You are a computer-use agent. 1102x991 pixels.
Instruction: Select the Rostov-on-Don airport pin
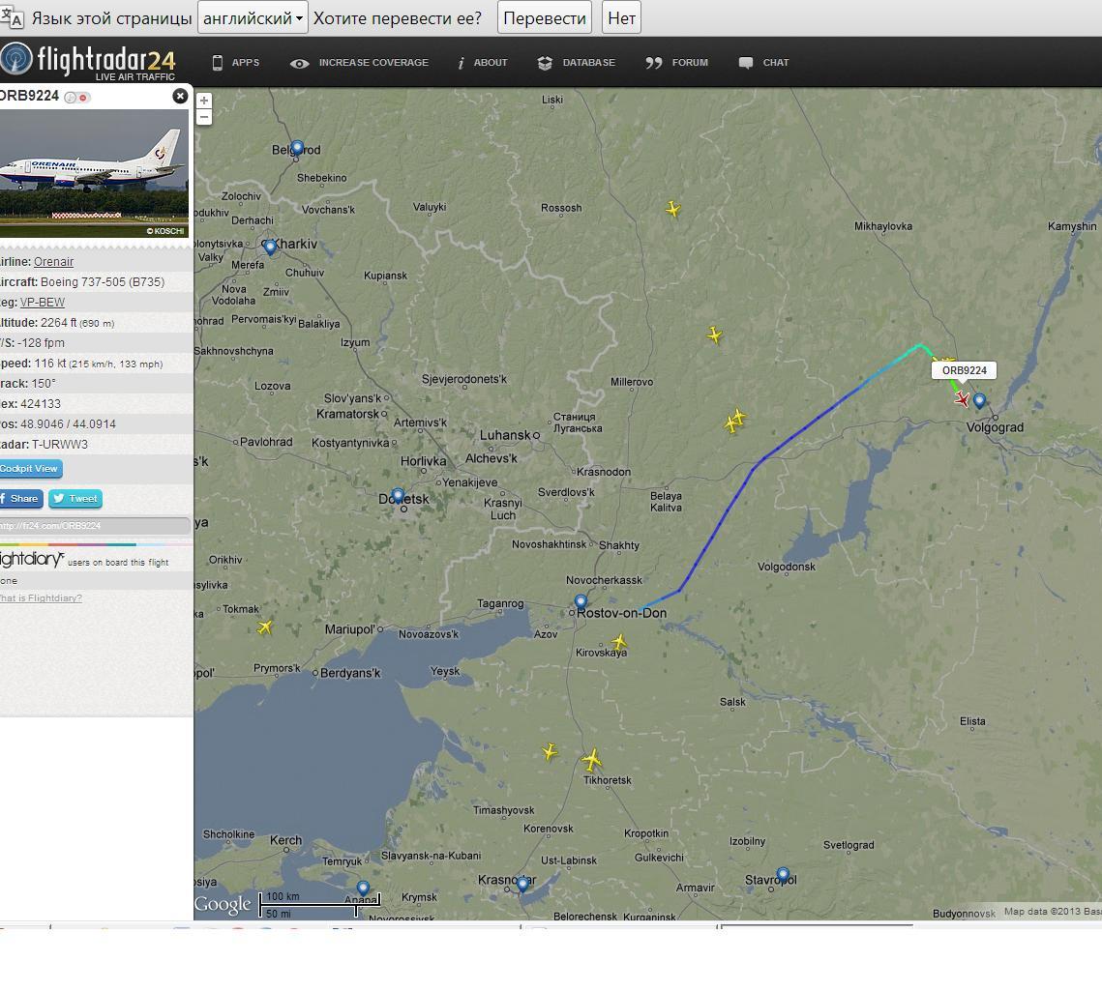(581, 602)
